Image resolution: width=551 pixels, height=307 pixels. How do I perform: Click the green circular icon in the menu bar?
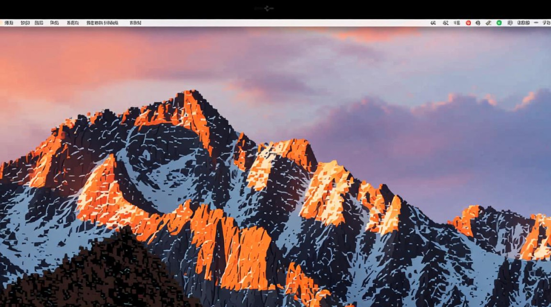pos(500,23)
